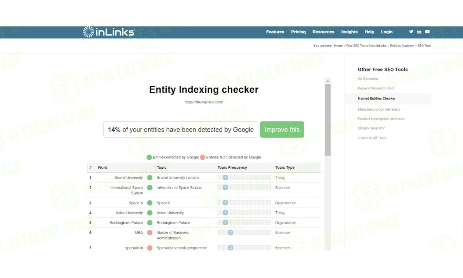The width and height of the screenshot is (463, 278).
Task: Click the results panel scrollbar thumb
Action: click(327, 120)
